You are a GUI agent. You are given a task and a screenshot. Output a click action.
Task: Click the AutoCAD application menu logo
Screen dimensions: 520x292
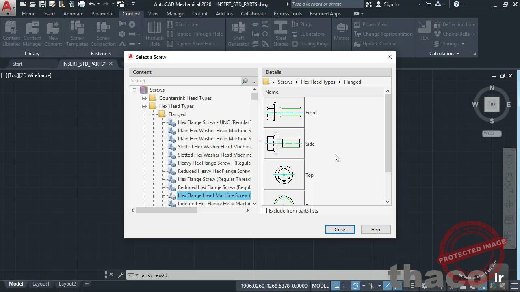pos(8,7)
